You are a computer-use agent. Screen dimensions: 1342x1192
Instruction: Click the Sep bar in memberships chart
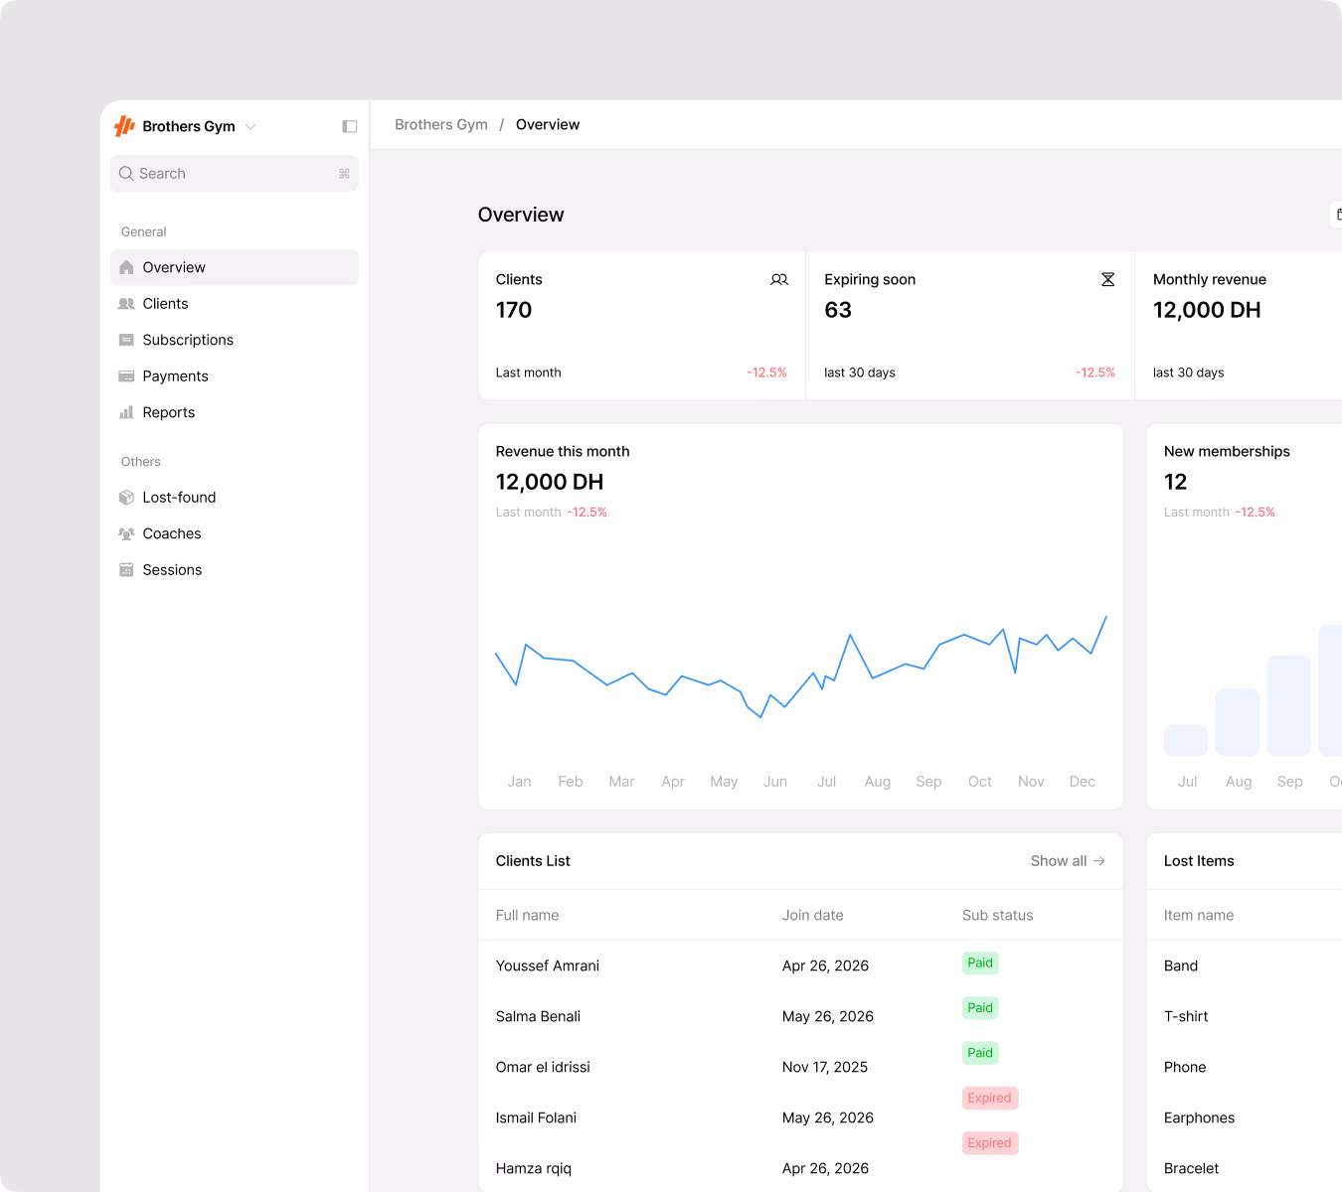[x=1289, y=705]
